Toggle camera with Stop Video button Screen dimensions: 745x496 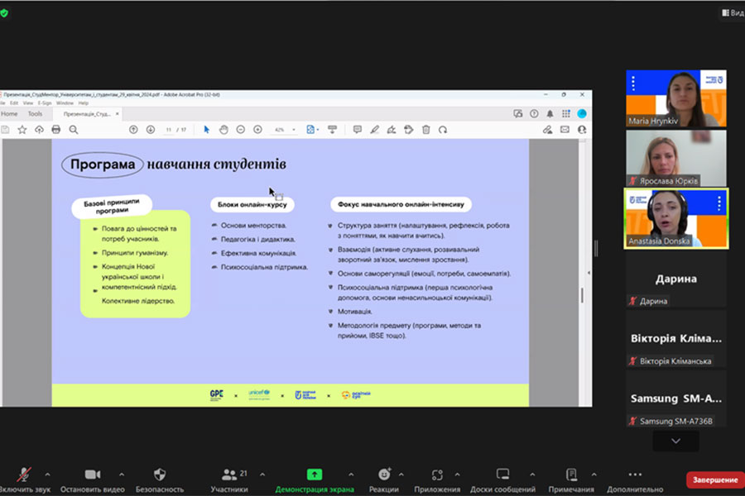pos(92,475)
